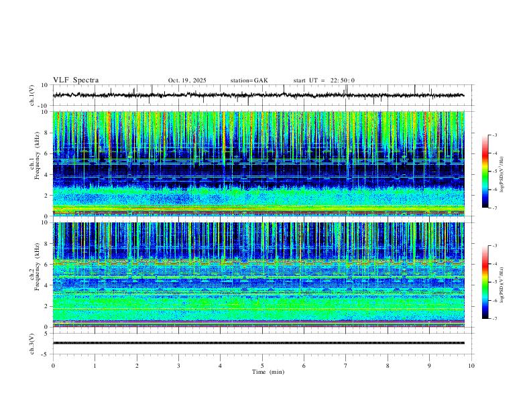The width and height of the screenshot is (531, 410).
Task: Click the "VLF Spectra" plot title
Action: coord(76,80)
